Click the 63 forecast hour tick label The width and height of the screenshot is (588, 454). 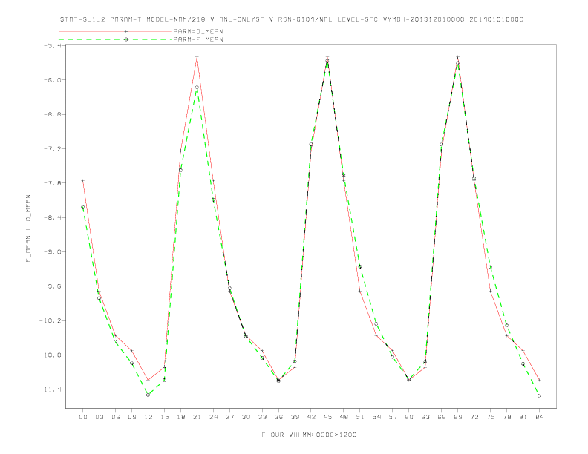[425, 417]
